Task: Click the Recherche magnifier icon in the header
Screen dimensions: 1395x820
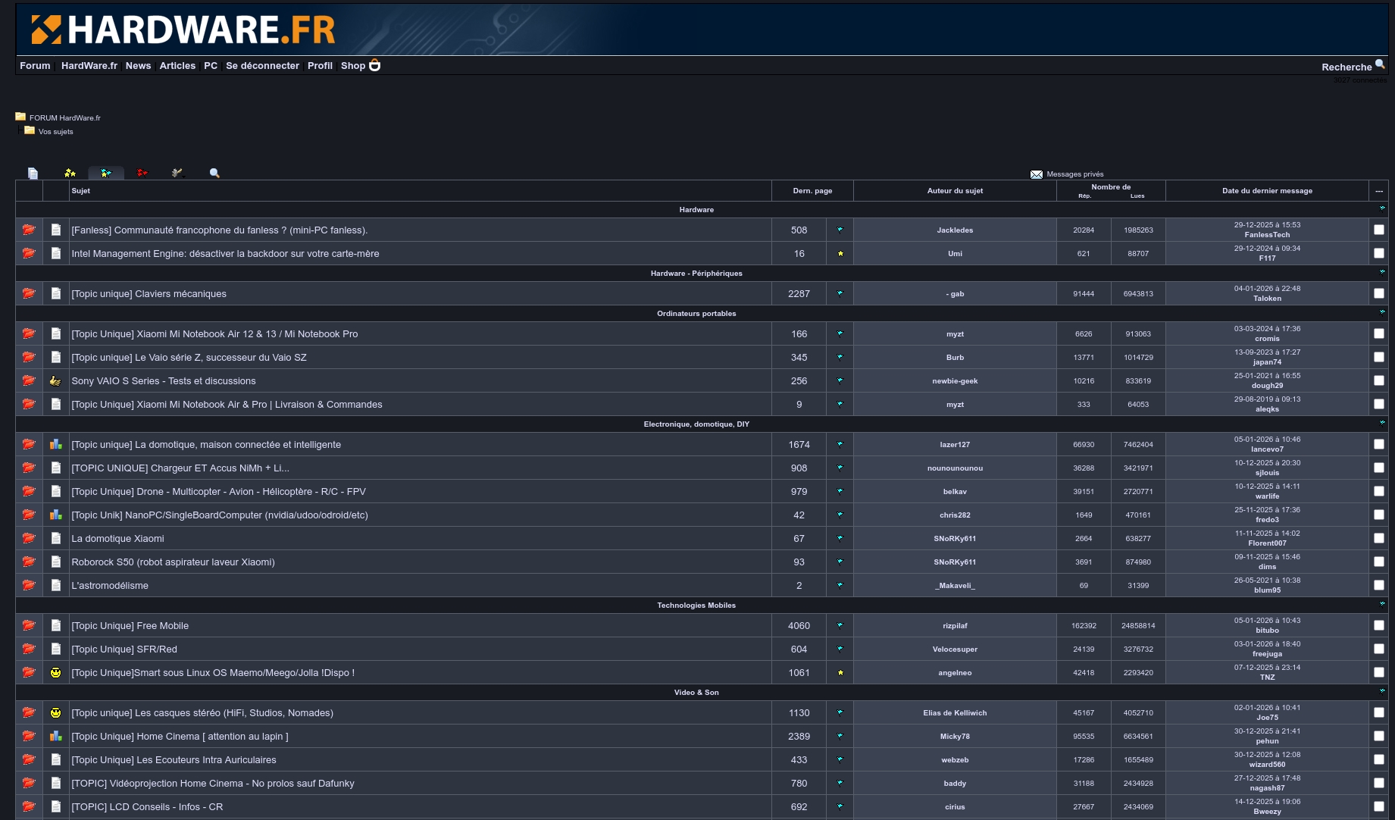Action: pyautogui.click(x=1380, y=65)
